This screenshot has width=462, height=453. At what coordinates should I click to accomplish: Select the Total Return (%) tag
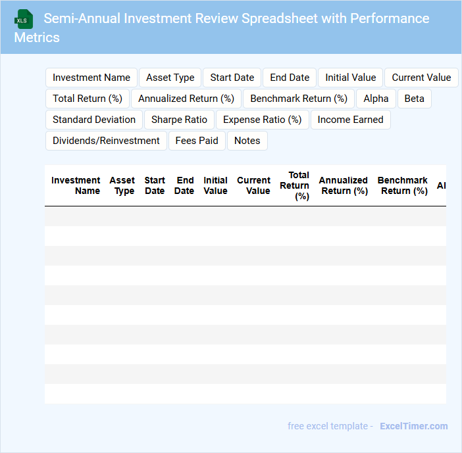(x=88, y=99)
